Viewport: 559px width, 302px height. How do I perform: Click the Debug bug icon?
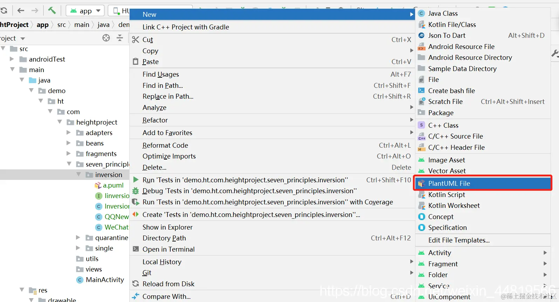click(x=136, y=191)
